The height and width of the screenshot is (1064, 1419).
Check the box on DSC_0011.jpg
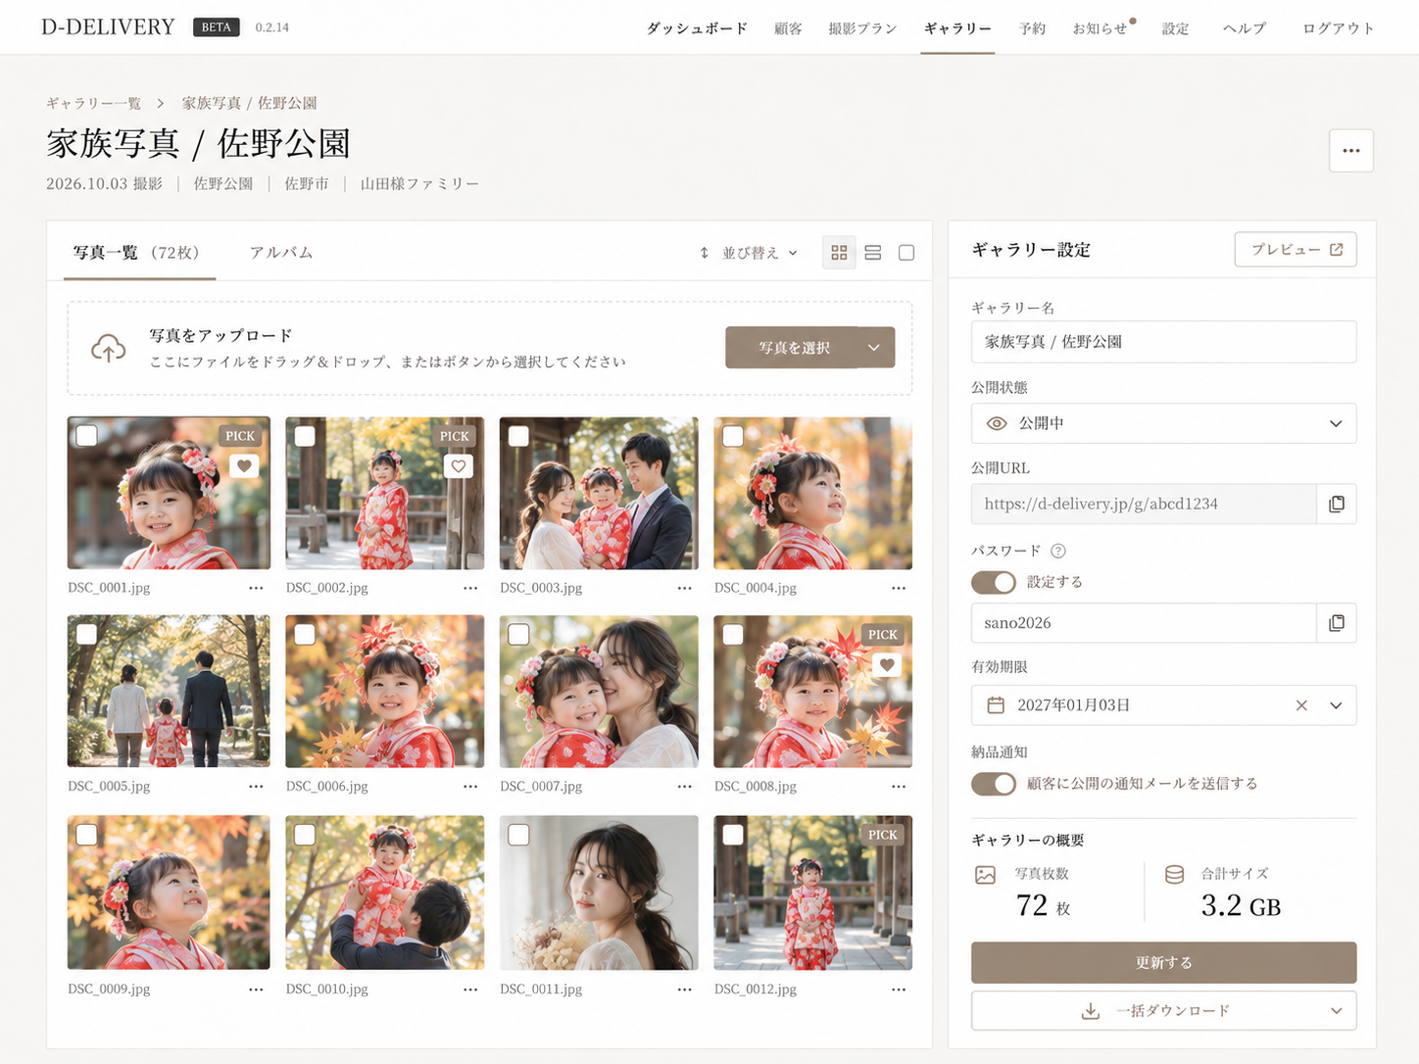pyautogui.click(x=518, y=835)
